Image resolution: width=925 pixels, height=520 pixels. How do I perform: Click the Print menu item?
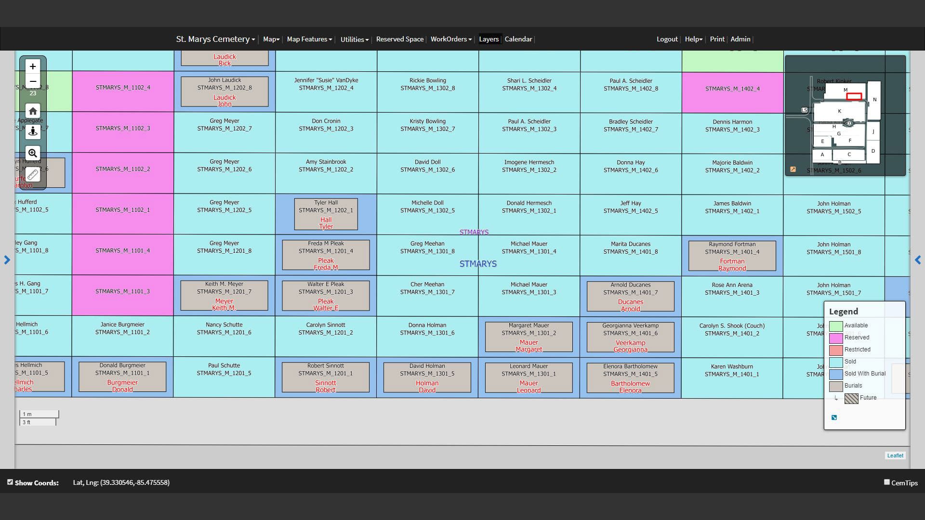click(x=717, y=39)
